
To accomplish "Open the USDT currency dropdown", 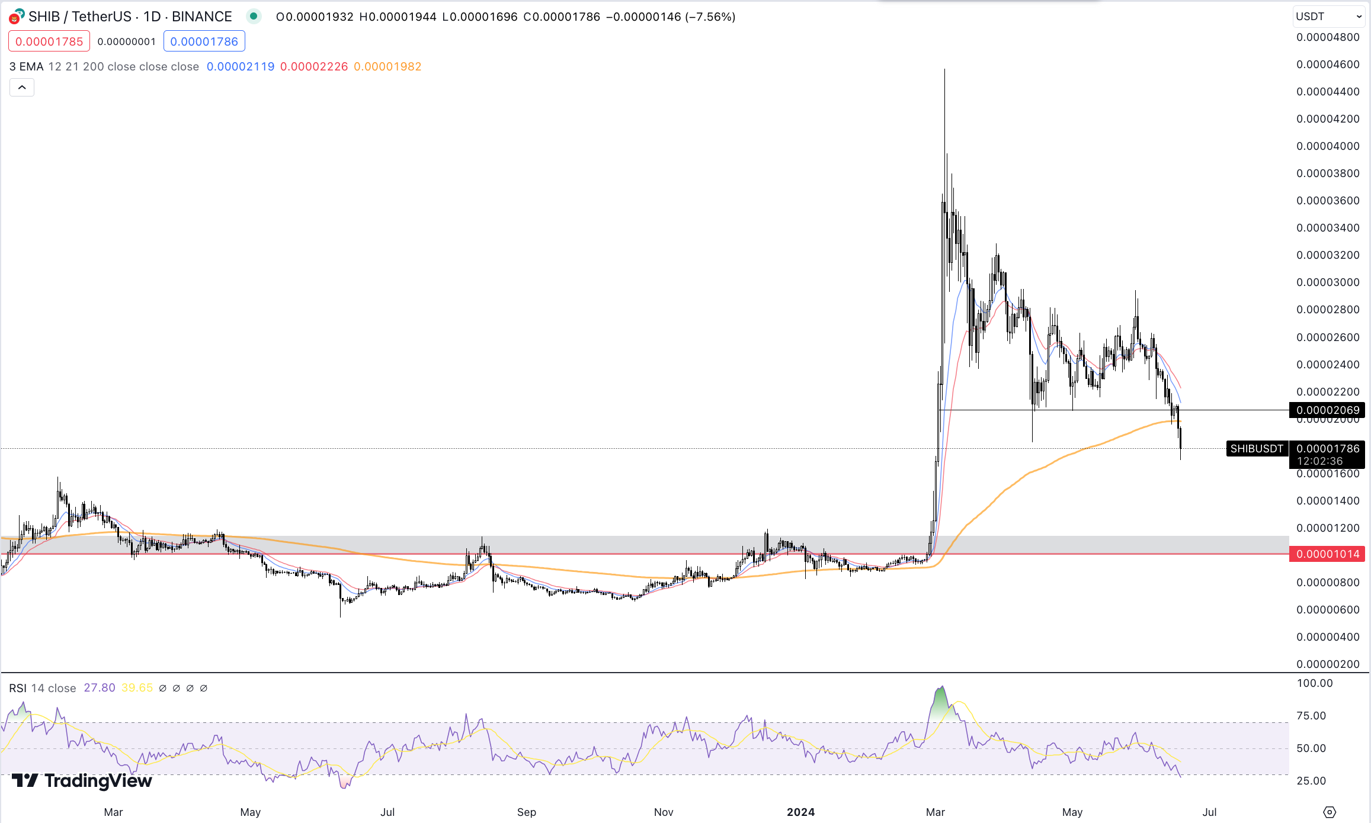I will coord(1328,17).
